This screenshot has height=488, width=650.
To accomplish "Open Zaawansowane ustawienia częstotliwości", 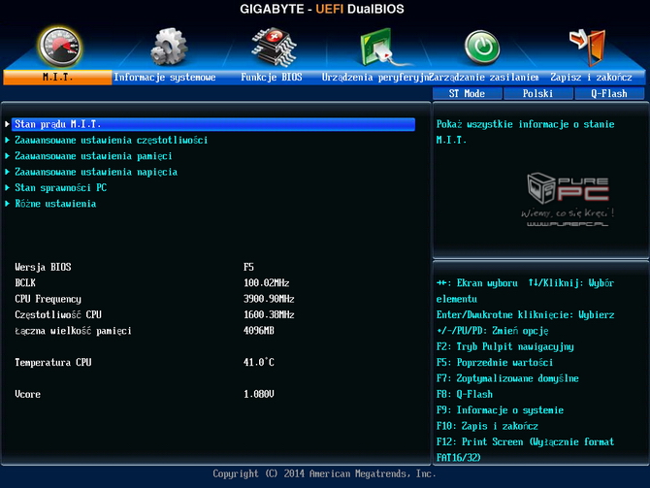I will 112,140.
